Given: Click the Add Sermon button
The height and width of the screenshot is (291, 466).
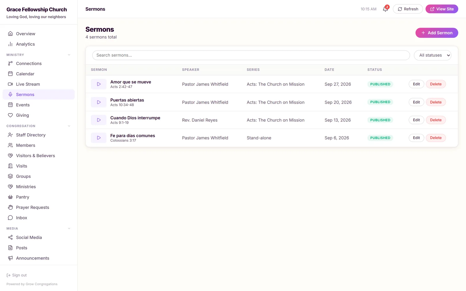Looking at the screenshot, I should tap(437, 33).
